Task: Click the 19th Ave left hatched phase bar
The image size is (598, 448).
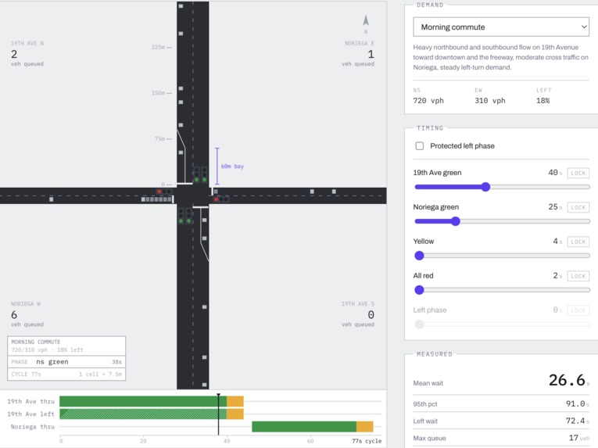Action: click(143, 414)
